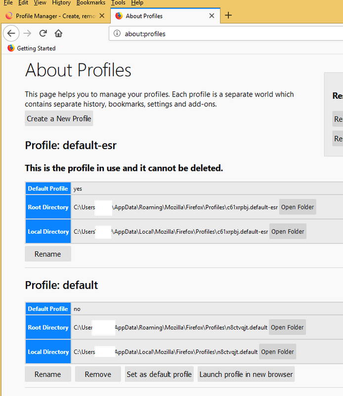Click the 'profile in use cannot be deleted' notice

click(124, 168)
